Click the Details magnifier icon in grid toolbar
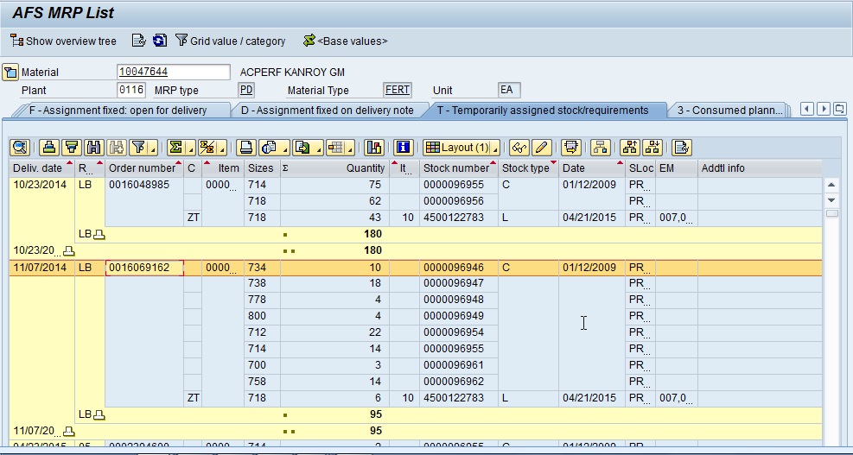This screenshot has height=455, width=853. [x=19, y=147]
